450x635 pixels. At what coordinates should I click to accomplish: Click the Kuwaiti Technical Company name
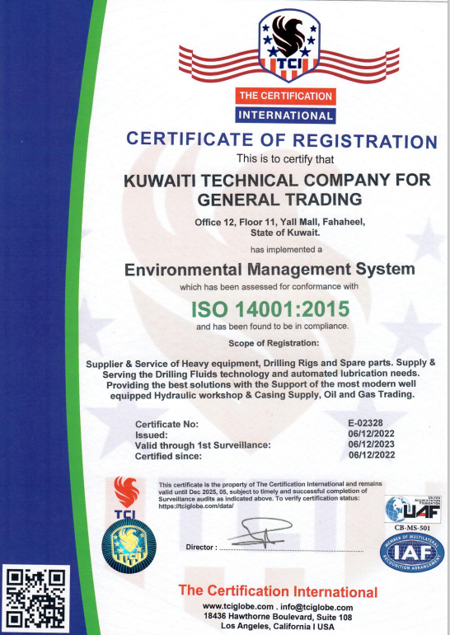(x=278, y=190)
